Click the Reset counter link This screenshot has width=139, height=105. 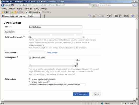pos(52,53)
